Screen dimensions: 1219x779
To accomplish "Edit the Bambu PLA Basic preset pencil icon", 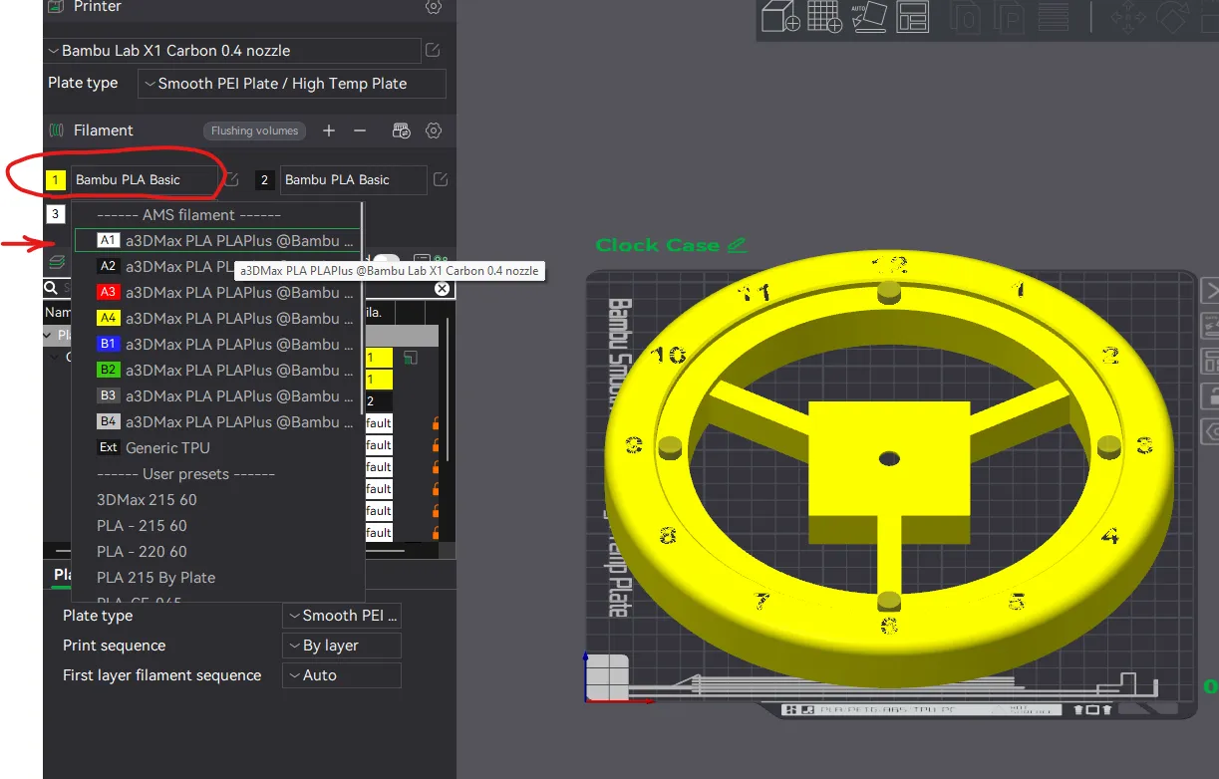I will point(230,180).
